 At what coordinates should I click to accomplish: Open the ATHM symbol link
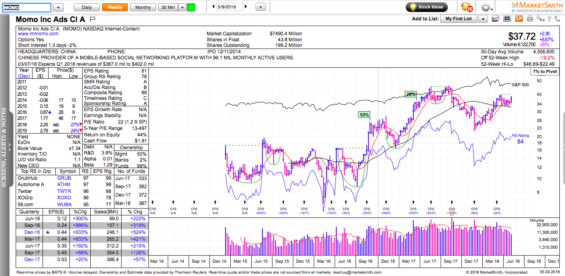(x=64, y=185)
